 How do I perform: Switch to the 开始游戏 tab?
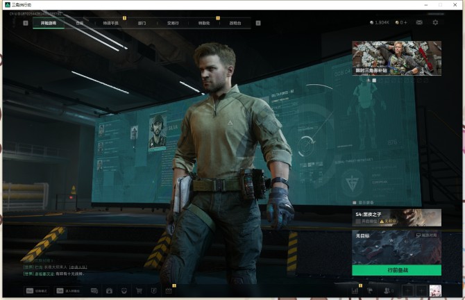coord(49,23)
